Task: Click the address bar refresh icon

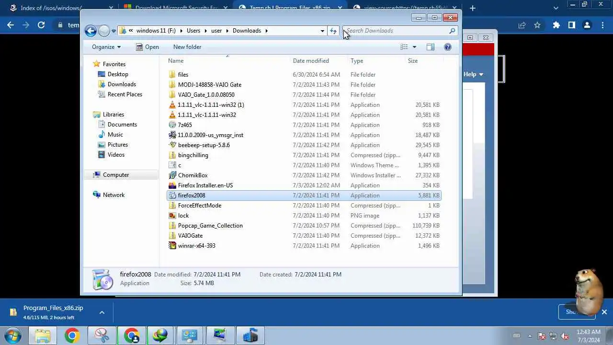Action: (x=333, y=31)
